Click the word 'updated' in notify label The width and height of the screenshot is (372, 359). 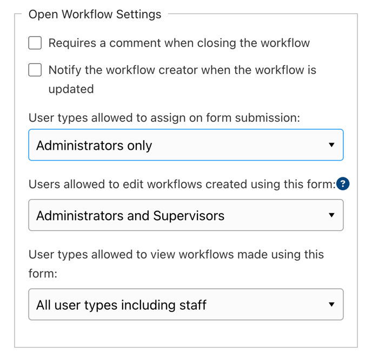coord(71,89)
